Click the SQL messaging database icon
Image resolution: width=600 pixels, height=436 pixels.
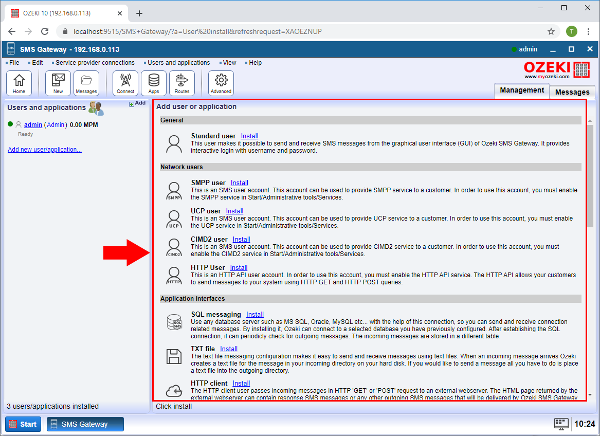(174, 322)
